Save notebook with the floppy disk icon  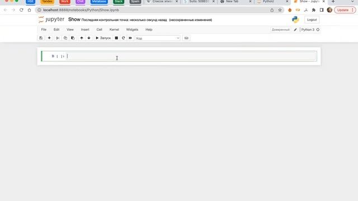tap(41, 38)
